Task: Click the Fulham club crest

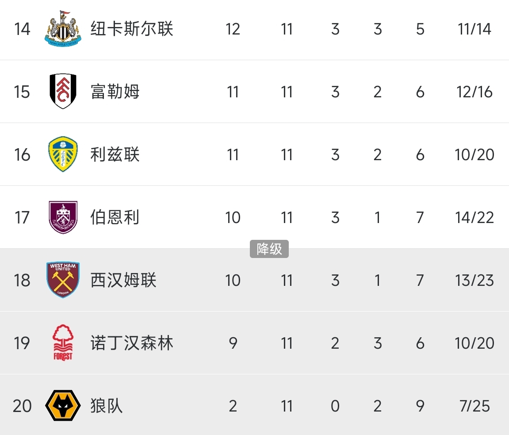Action: pos(63,92)
